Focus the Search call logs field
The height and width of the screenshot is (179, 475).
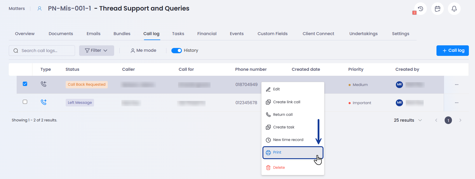click(44, 51)
